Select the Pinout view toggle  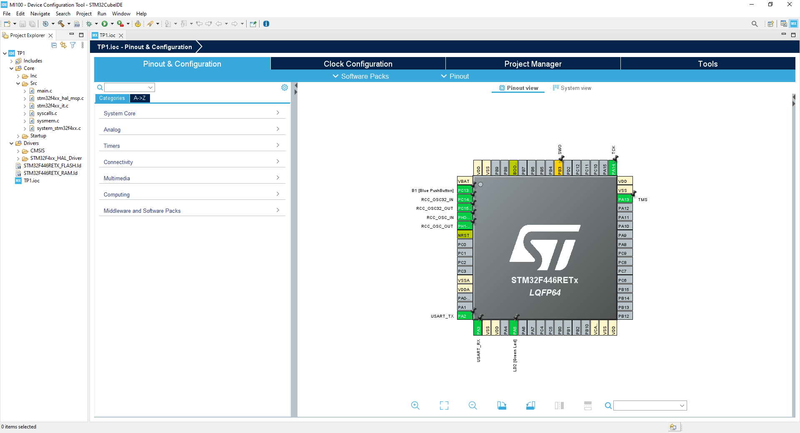tap(519, 88)
